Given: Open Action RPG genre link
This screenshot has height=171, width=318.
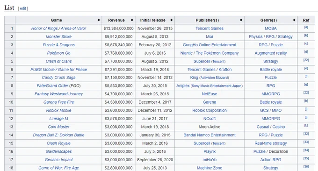Looking at the screenshot, I should (271, 160).
